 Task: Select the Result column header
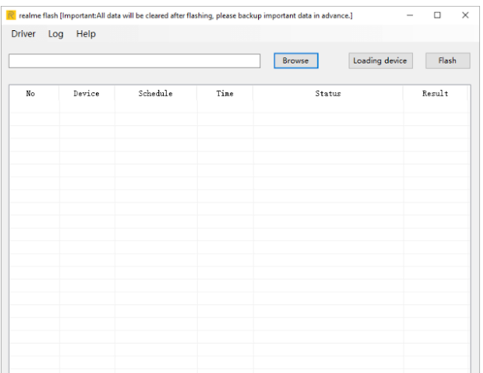point(435,94)
